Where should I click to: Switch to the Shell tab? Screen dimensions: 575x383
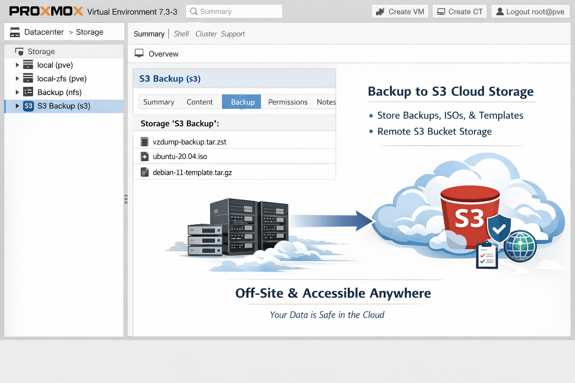pos(181,34)
